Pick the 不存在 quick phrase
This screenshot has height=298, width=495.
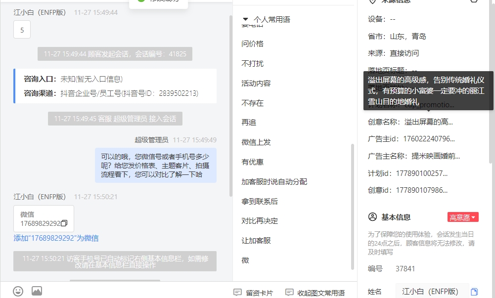pos(252,103)
